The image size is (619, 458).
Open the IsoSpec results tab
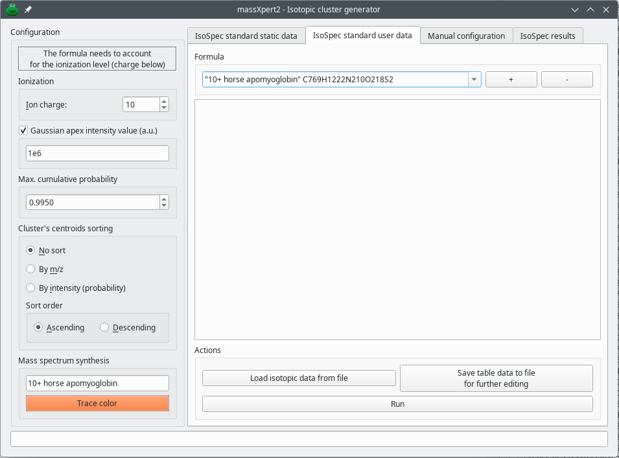548,36
